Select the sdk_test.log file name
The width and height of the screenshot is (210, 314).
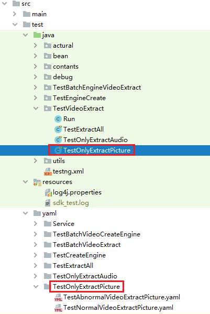(x=71, y=203)
